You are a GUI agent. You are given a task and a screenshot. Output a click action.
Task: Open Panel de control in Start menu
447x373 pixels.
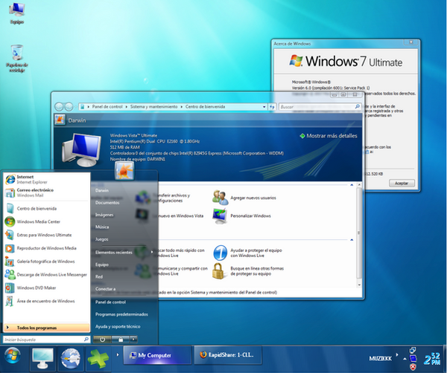pyautogui.click(x=110, y=302)
